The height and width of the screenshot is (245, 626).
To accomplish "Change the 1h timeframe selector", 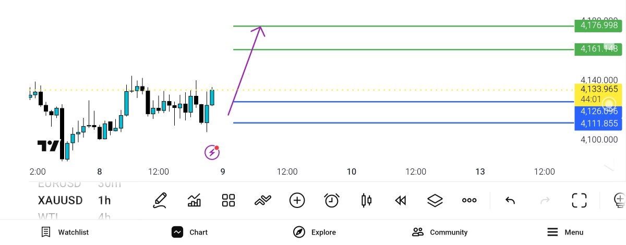I will tap(104, 201).
